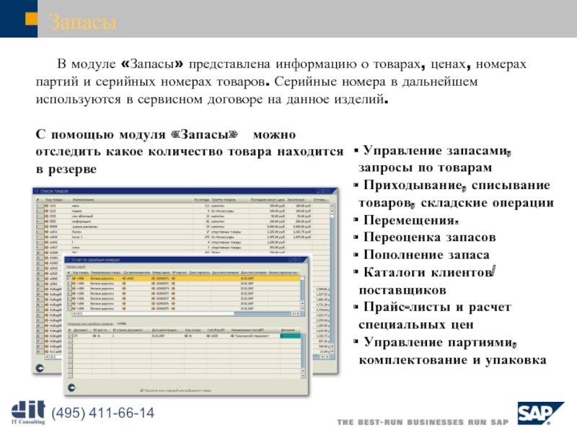Viewport: 577px width, 433px height.
Task: Open the serial number link arrow in highlighted serial row
Action: click(x=154, y=279)
